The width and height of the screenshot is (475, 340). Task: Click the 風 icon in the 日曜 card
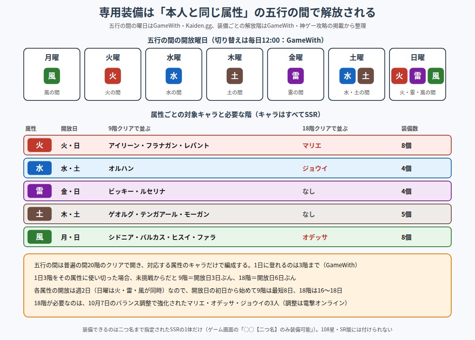pyautogui.click(x=436, y=76)
